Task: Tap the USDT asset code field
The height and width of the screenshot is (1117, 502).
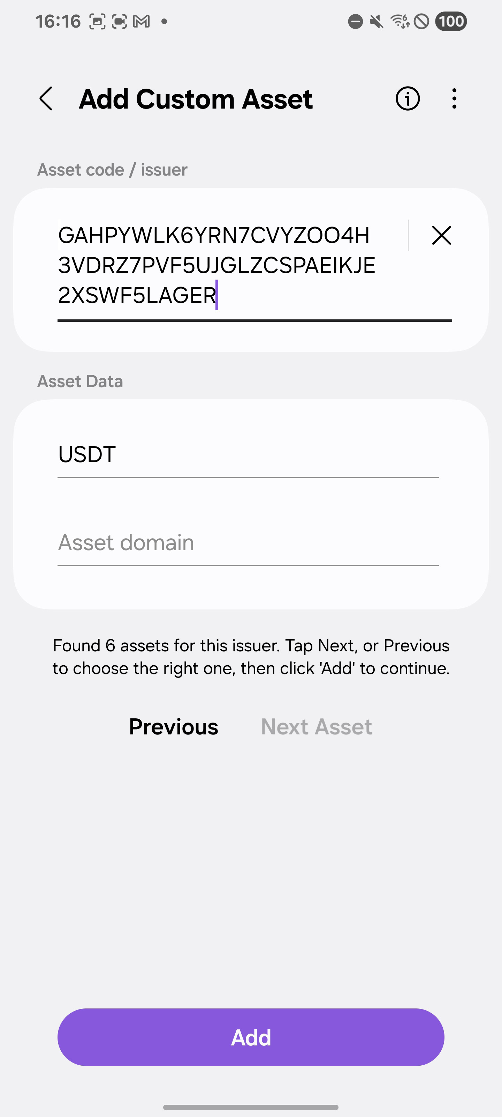Action: (x=248, y=455)
